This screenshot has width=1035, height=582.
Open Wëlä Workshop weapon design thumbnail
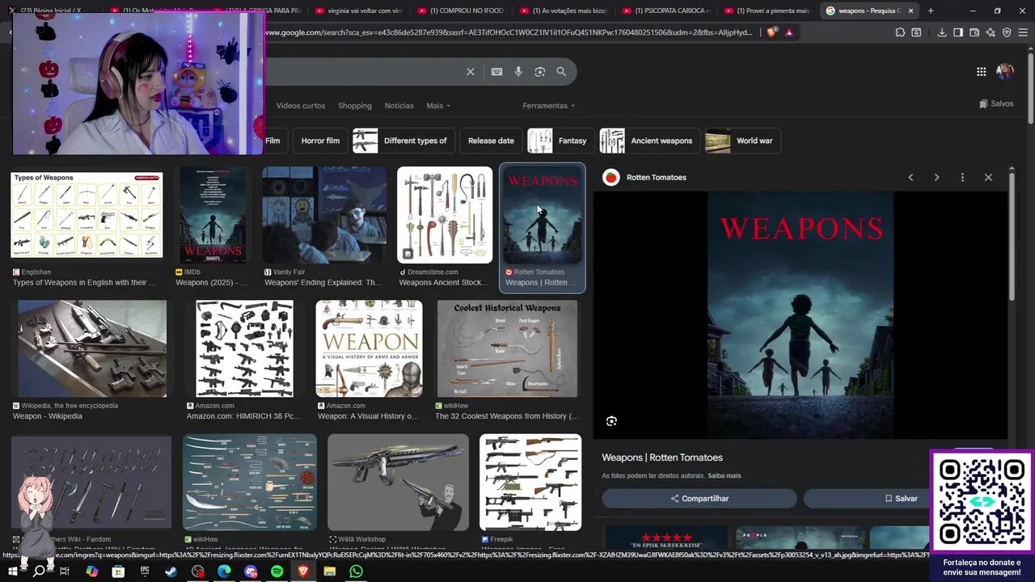pos(398,483)
